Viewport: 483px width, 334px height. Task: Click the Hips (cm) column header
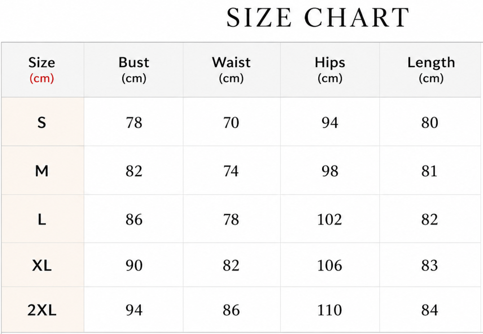click(x=330, y=70)
